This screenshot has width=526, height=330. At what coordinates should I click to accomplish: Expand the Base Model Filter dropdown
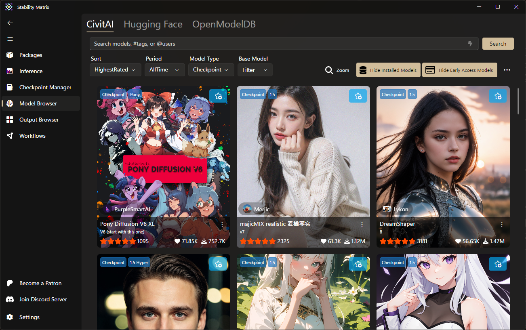(x=255, y=70)
